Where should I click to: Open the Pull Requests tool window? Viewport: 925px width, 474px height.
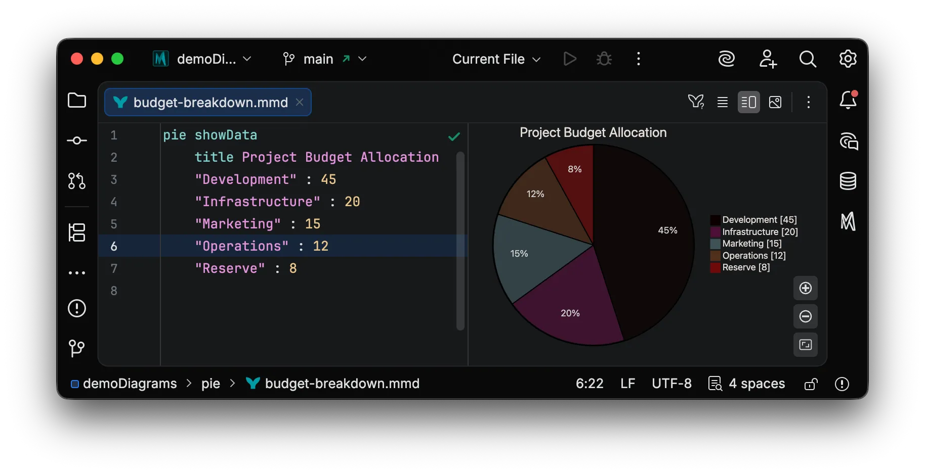click(76, 181)
